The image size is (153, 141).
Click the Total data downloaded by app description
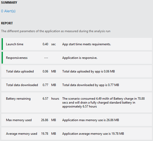91,85
